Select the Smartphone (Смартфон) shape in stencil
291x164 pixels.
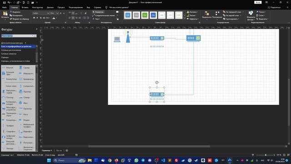9,132
